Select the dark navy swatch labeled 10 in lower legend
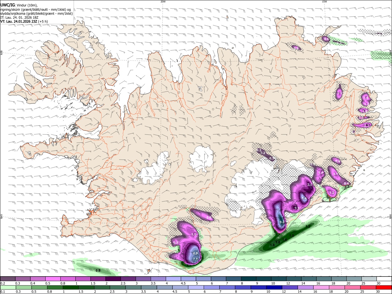The image size is (392, 294). pos(273,287)
